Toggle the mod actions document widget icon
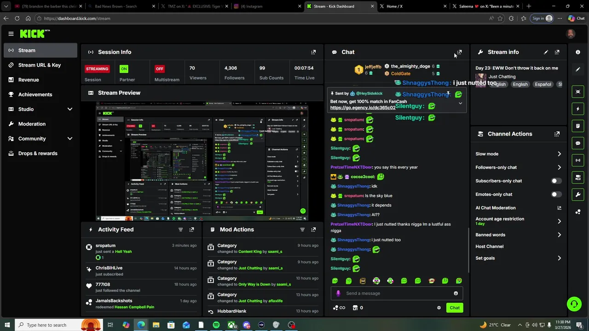The width and height of the screenshot is (589, 331). [578, 126]
